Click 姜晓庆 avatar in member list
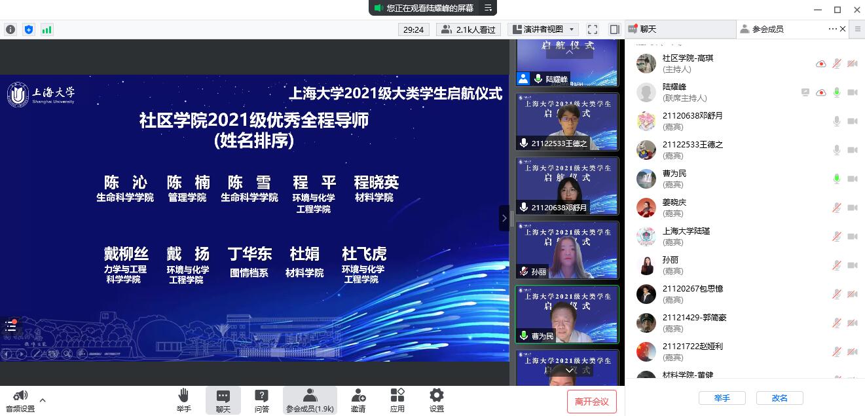865x416 pixels. pos(646,208)
